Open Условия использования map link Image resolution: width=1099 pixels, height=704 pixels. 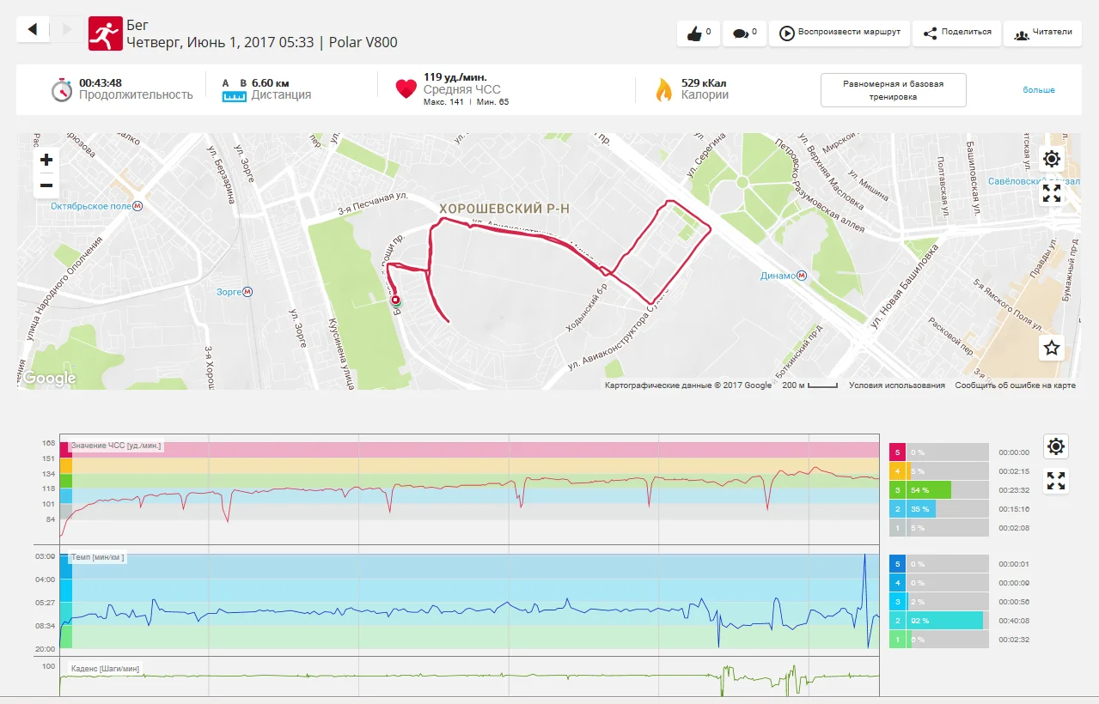coord(897,385)
